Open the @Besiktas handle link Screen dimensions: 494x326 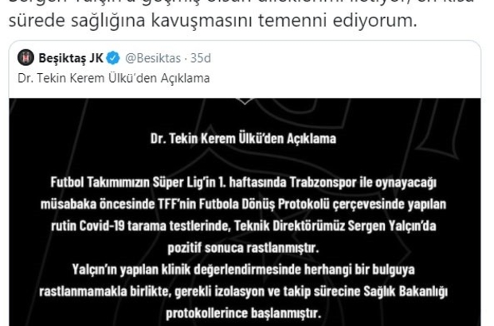153,58
